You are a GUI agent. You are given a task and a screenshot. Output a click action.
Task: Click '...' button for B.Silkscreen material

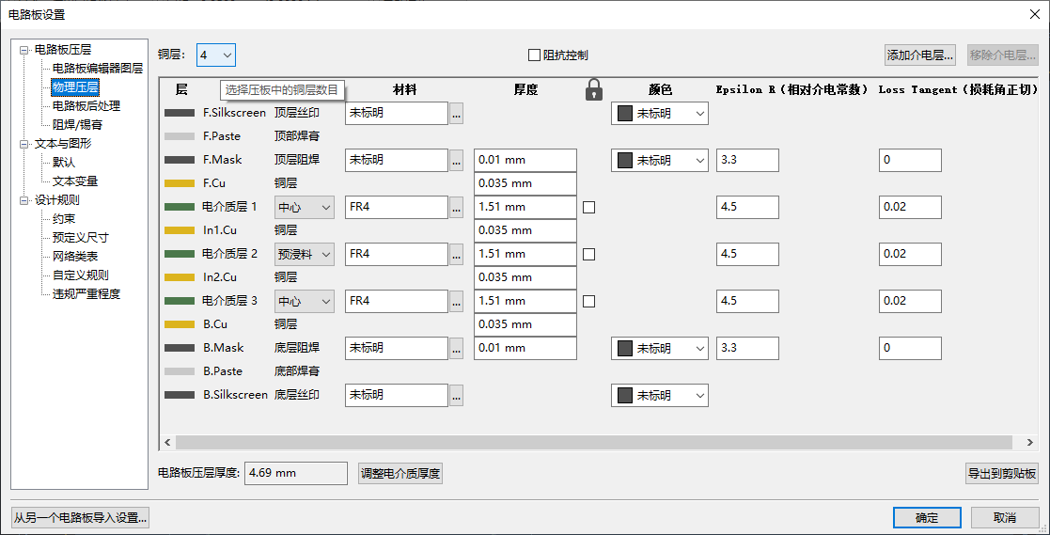[456, 395]
